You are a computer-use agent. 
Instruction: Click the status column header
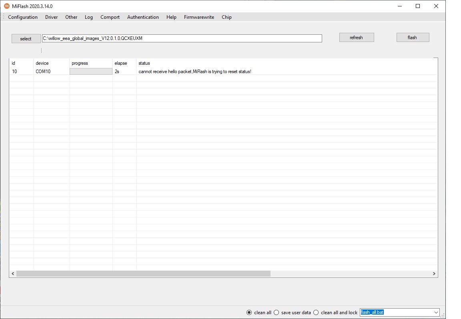click(144, 63)
